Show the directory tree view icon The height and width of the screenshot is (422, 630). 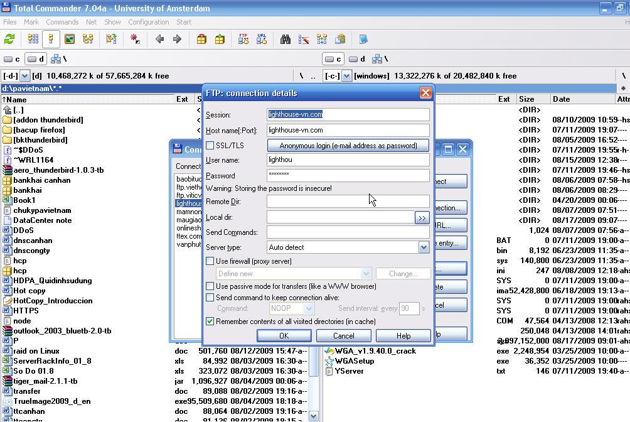pos(88,39)
